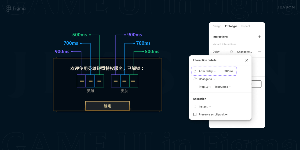The height and width of the screenshot is (150, 300).
Task: Click the Change to swap icon in Delay row
Action: pos(231,52)
